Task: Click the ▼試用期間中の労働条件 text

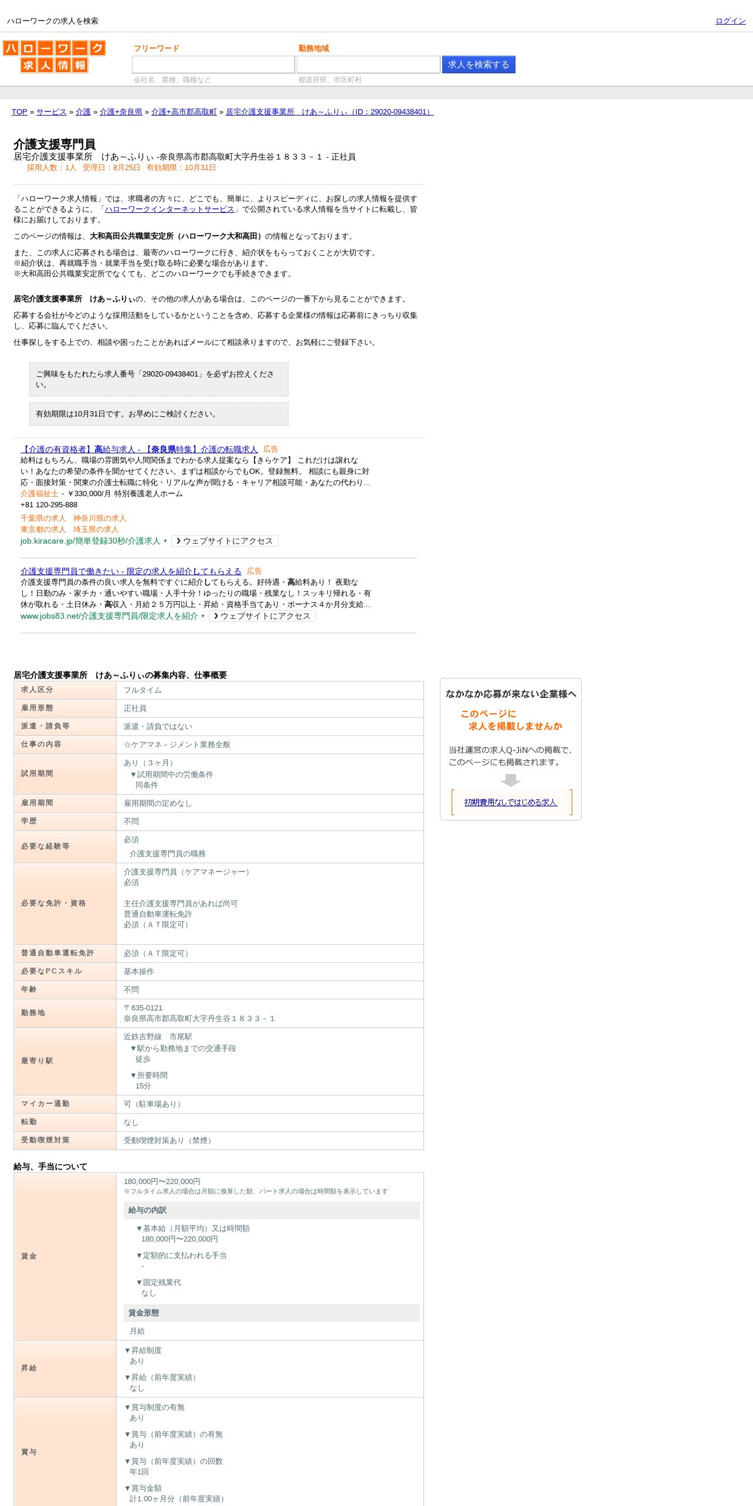Action: point(171,775)
